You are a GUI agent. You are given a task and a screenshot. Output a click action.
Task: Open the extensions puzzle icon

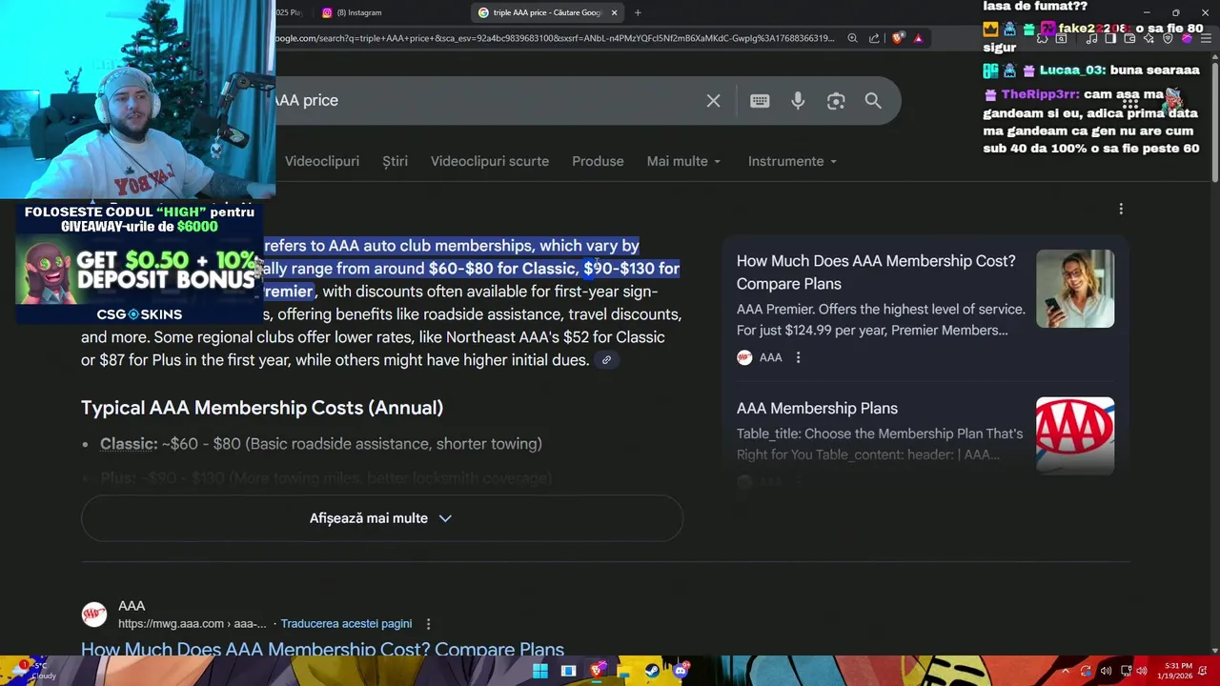click(1042, 39)
